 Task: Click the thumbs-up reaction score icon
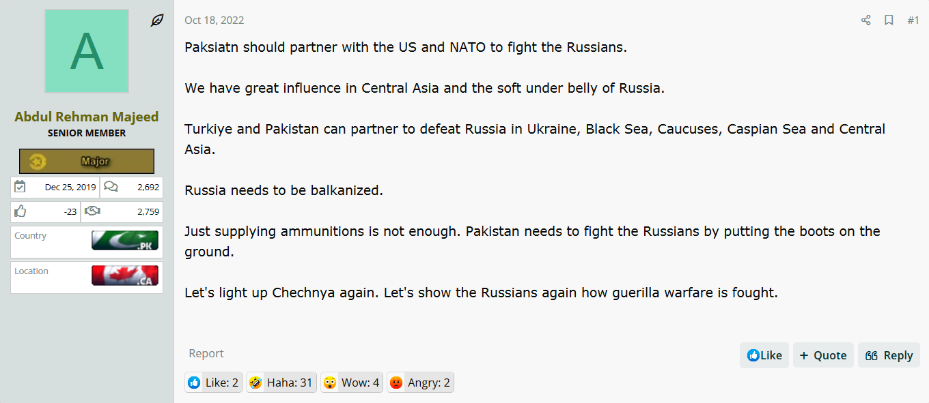click(20, 211)
